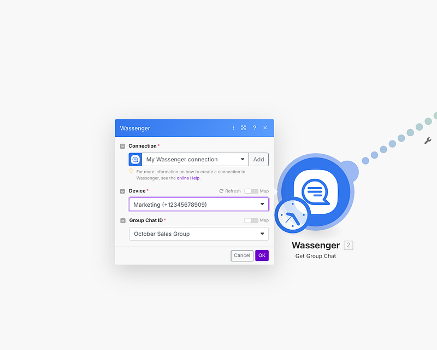
Task: Enable the Map switch for Group Chat ID
Action: (x=251, y=220)
